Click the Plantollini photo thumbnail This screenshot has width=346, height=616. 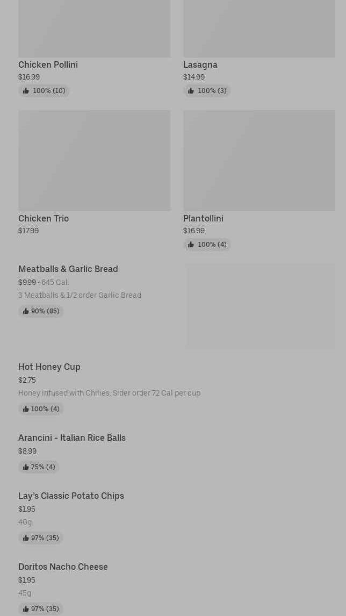point(259,160)
